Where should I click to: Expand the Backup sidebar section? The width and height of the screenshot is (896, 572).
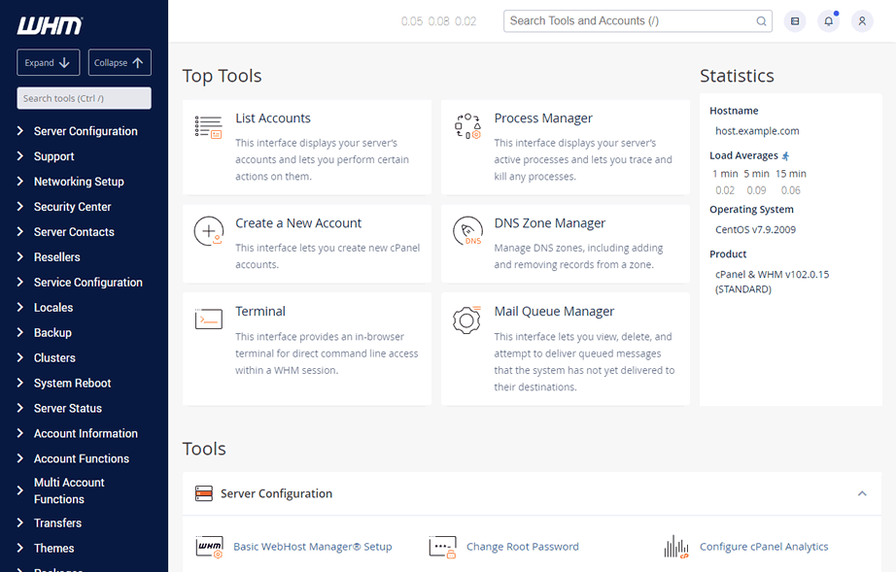[53, 332]
